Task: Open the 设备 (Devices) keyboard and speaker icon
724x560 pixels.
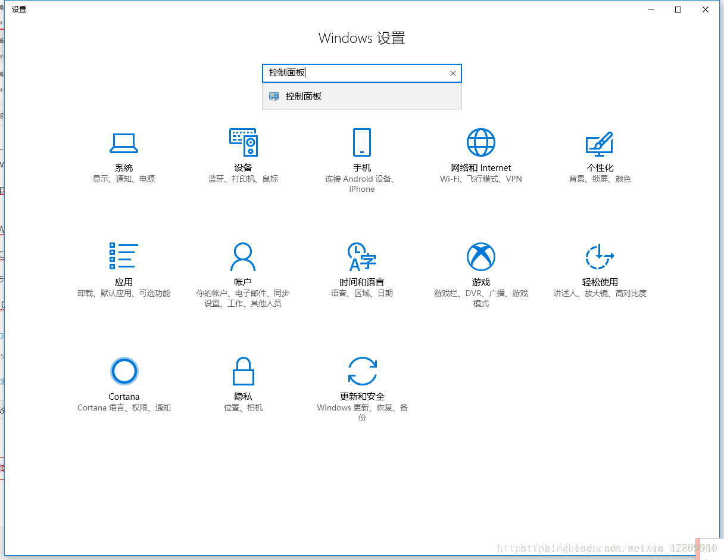Action: (243, 142)
